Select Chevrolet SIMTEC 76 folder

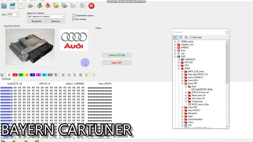tap(198, 75)
